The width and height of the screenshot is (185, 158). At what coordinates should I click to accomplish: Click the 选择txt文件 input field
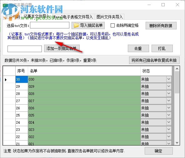click(x=50, y=25)
